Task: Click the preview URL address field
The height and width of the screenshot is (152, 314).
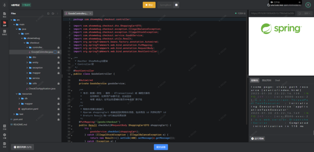Action: pos(272,13)
